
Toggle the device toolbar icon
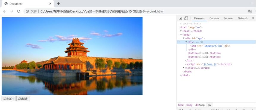[186, 18]
